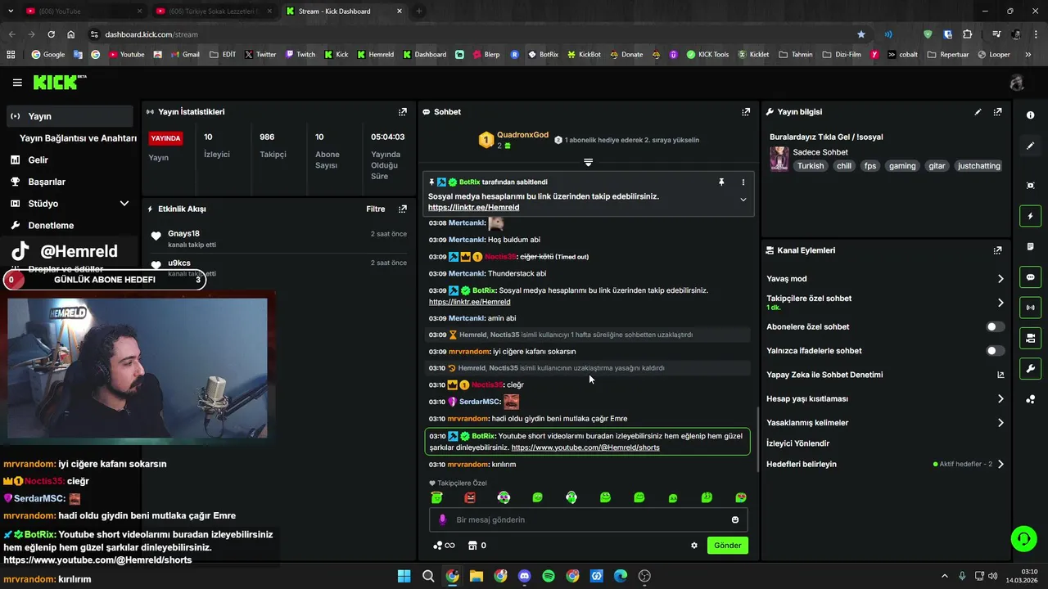The height and width of the screenshot is (589, 1048).
Task: Select the angry red emote
Action: point(470,497)
